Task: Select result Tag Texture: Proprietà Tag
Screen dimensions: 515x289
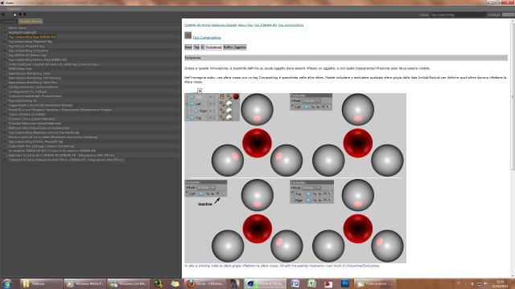Action: tap(27, 47)
